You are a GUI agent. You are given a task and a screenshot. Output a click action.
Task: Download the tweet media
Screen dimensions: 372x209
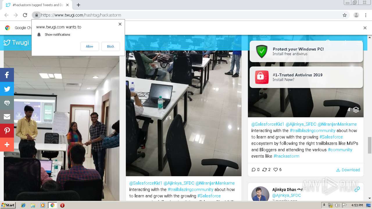[348, 170]
